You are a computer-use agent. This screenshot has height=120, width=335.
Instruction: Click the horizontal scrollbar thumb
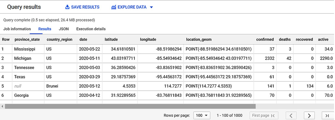pyautogui.click(x=130, y=106)
